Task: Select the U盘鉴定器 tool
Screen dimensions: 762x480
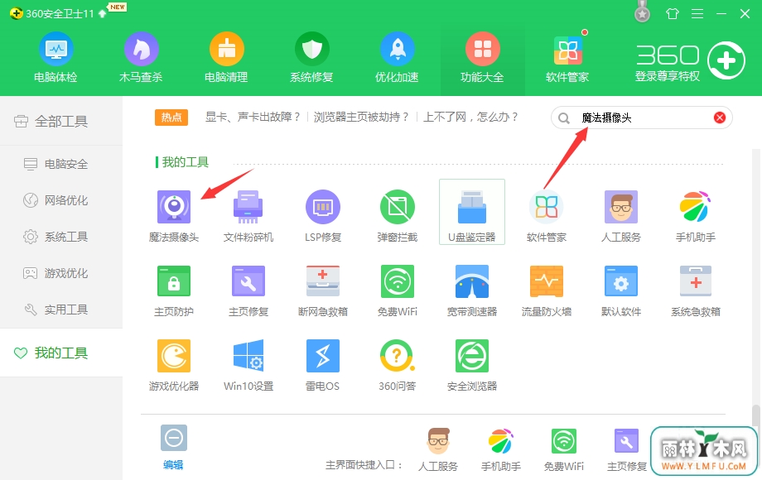Action: [x=472, y=212]
